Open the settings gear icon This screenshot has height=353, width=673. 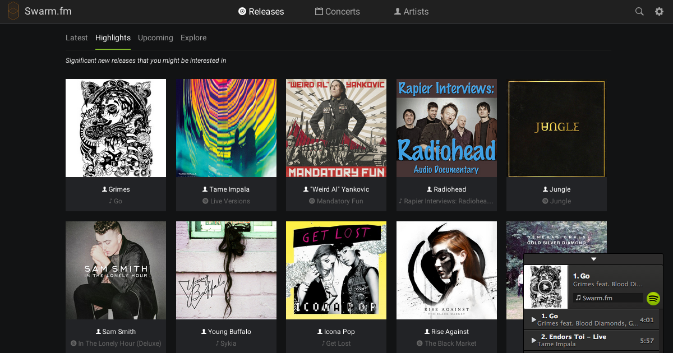click(660, 11)
